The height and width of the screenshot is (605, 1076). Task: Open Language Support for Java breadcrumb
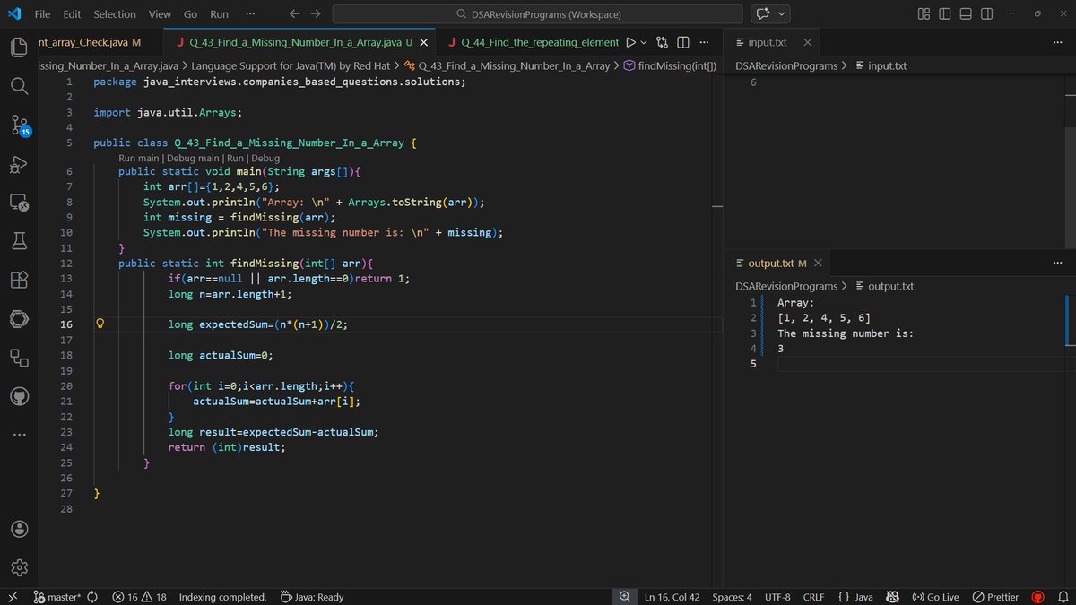(x=292, y=65)
